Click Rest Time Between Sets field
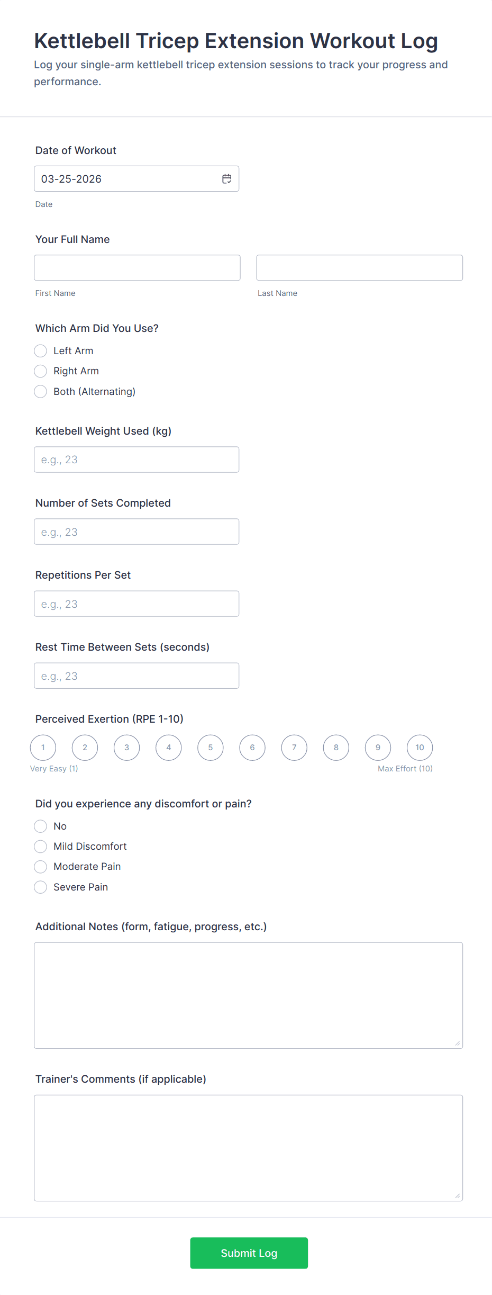 point(136,676)
